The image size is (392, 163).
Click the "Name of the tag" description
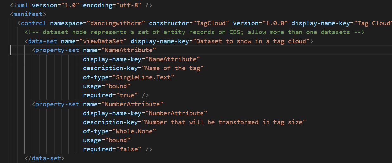(x=173, y=68)
